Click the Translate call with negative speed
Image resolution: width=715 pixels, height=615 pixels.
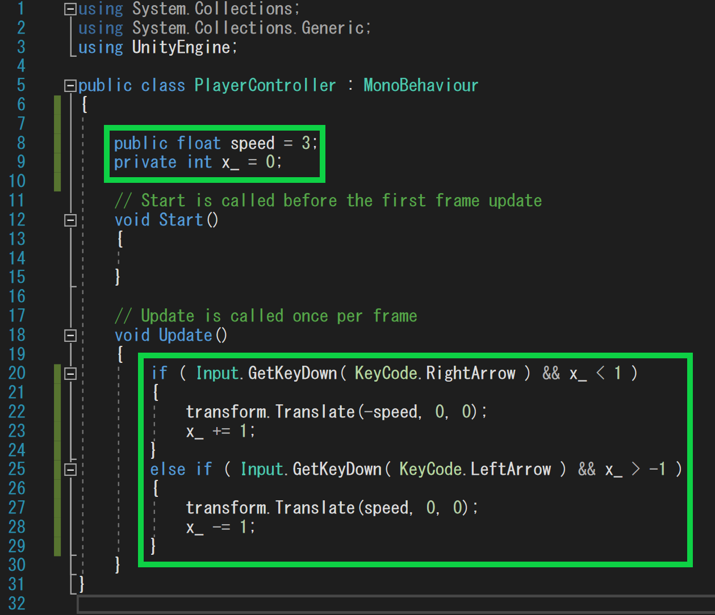[335, 412]
